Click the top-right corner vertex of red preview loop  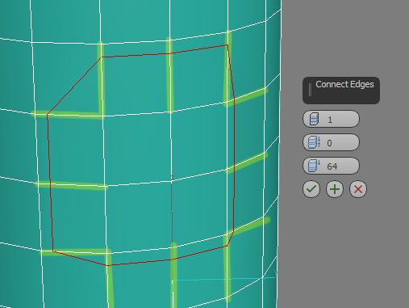click(x=227, y=45)
